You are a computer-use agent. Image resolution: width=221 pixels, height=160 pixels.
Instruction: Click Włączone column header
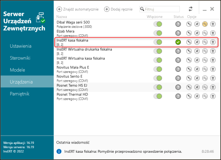155,17
